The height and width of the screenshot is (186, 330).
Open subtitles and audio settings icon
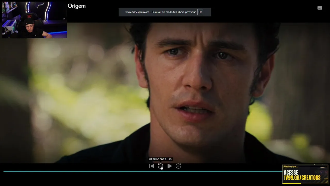tap(320, 8)
